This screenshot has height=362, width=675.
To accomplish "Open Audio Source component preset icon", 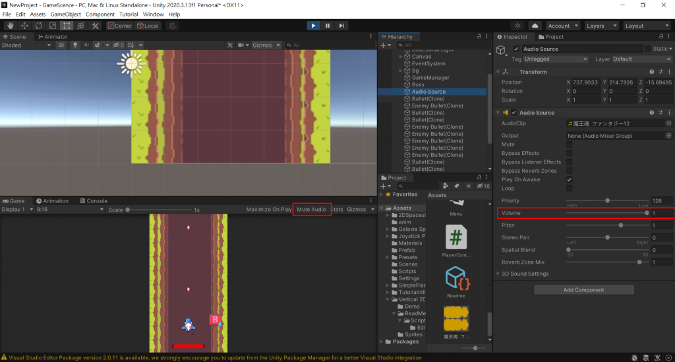I will coord(660,113).
